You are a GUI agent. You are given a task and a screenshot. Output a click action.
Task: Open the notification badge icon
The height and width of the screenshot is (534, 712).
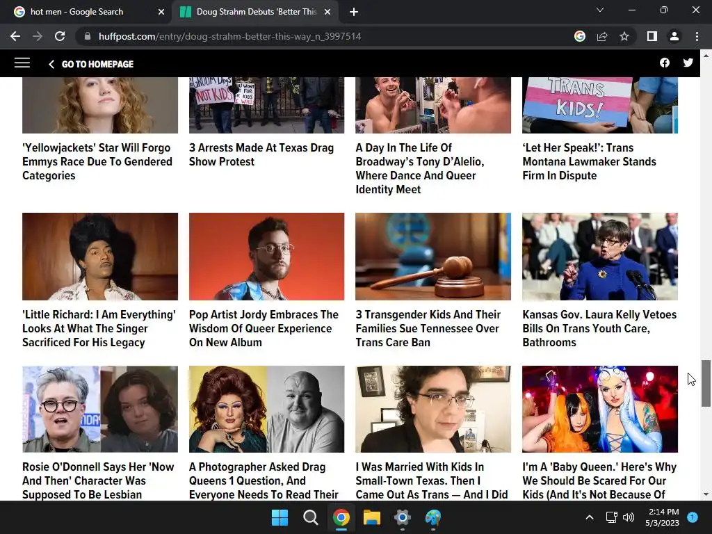point(693,517)
